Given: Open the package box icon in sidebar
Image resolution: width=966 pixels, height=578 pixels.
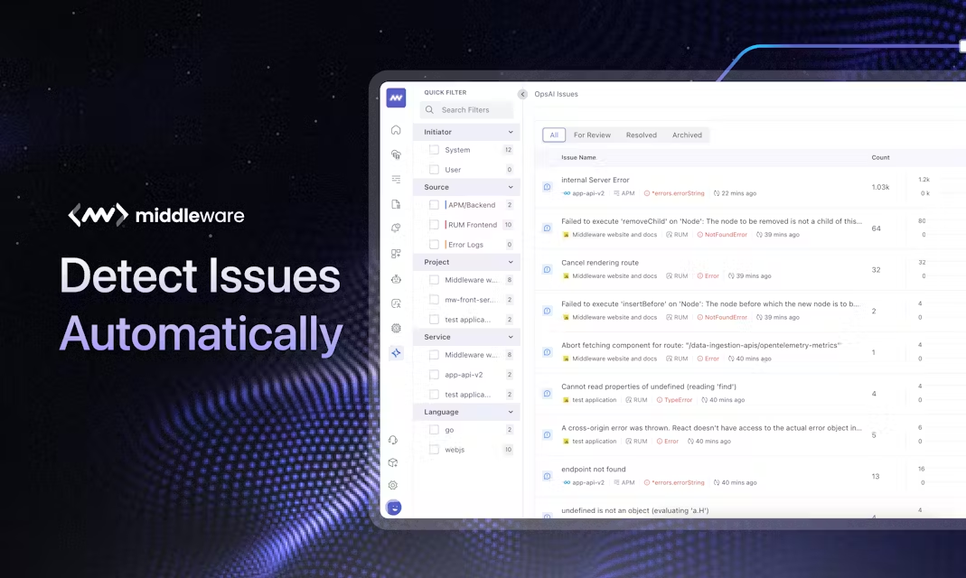Looking at the screenshot, I should point(393,462).
